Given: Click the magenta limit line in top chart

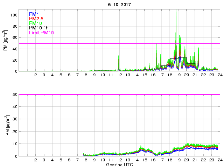Looking at the screenshot, I should tap(105, 43).
